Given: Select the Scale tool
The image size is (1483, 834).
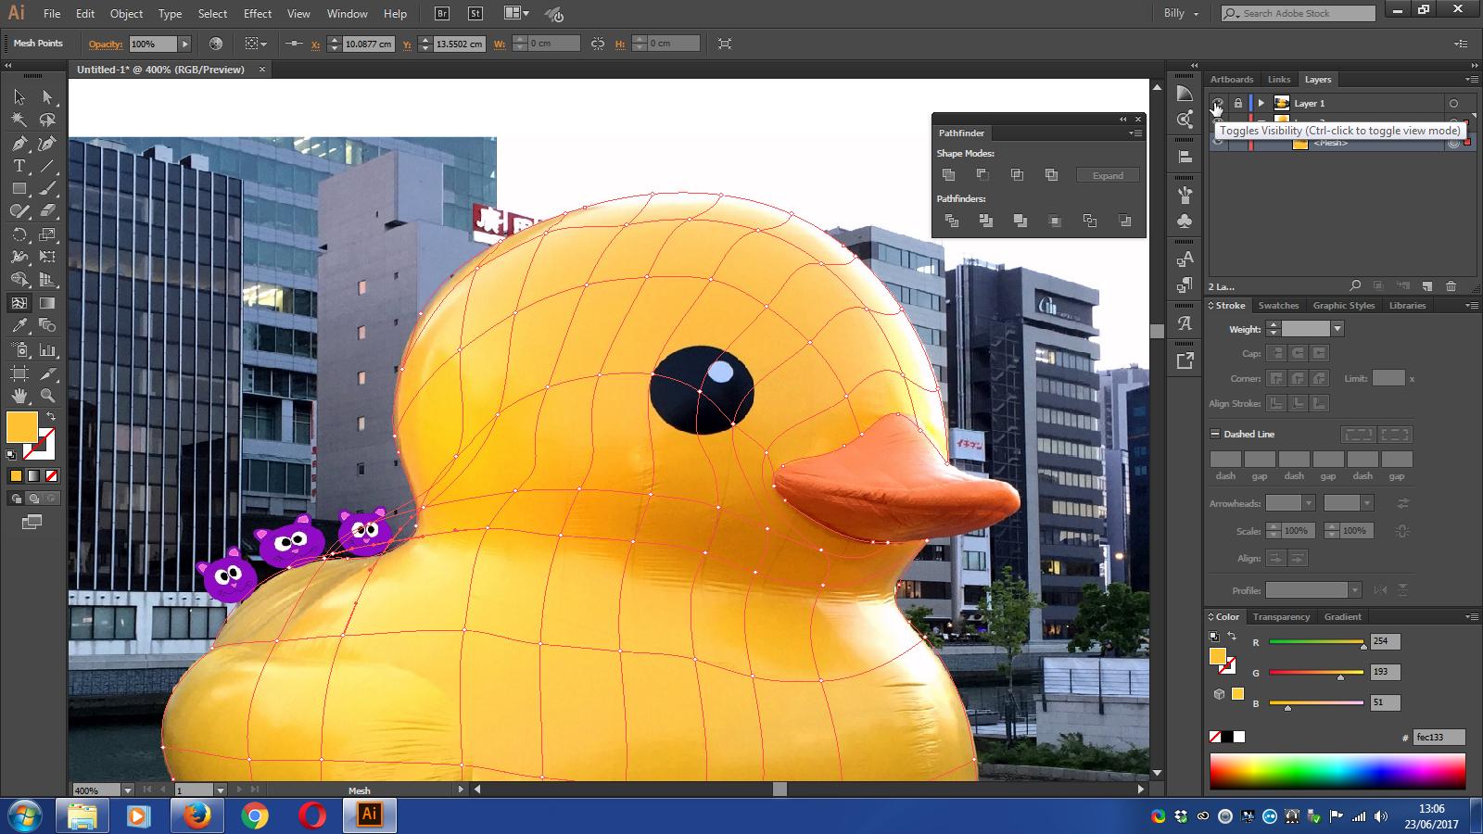Looking at the screenshot, I should pos(47,234).
